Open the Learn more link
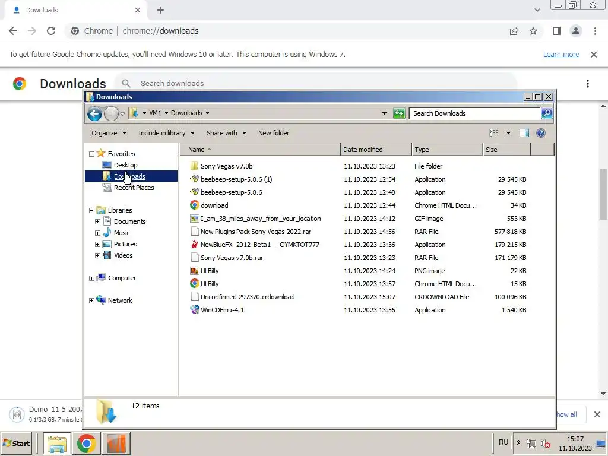Screen dimensions: 608x456 561,54
